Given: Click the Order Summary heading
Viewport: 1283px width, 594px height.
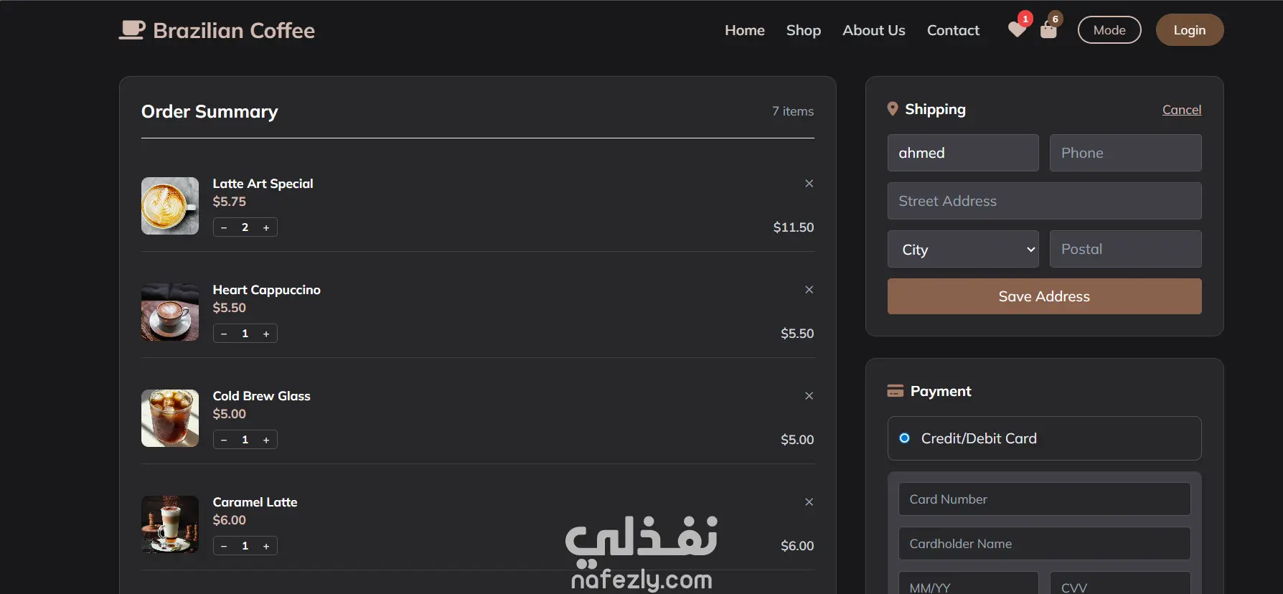Looking at the screenshot, I should pyautogui.click(x=210, y=111).
